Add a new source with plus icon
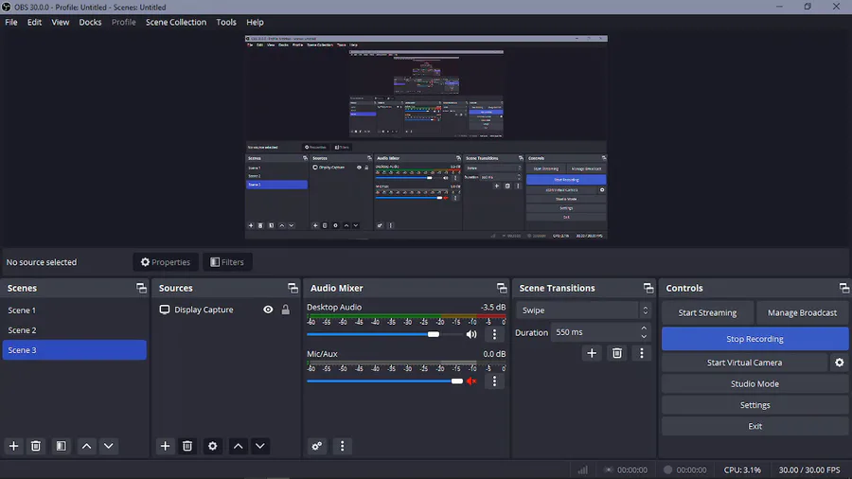Viewport: 852px width, 479px height. pos(165,446)
